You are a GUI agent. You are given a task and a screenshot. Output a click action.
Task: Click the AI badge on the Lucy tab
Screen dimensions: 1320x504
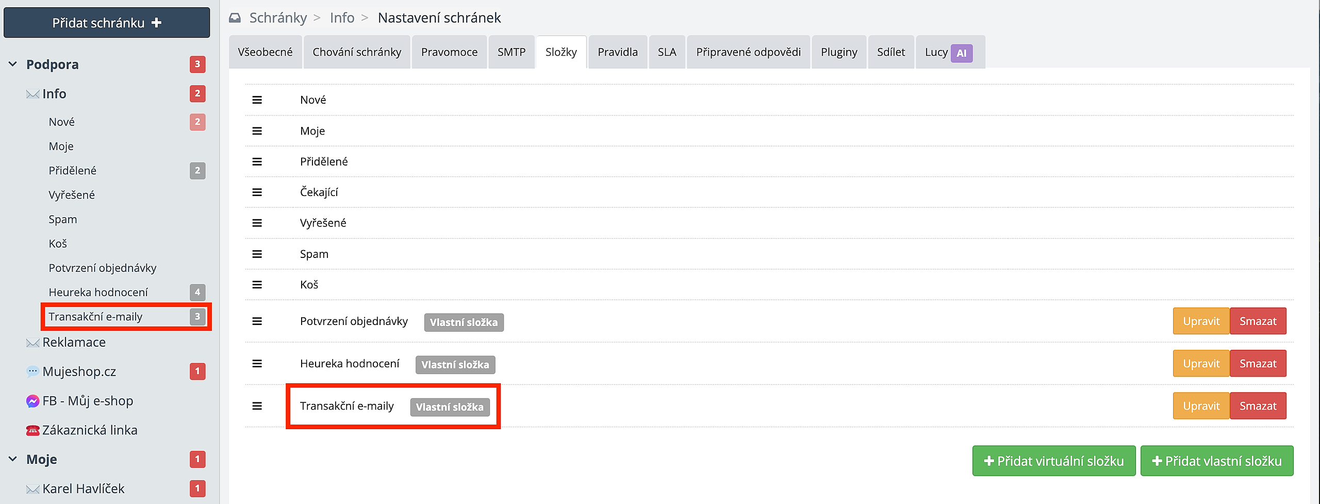point(962,53)
